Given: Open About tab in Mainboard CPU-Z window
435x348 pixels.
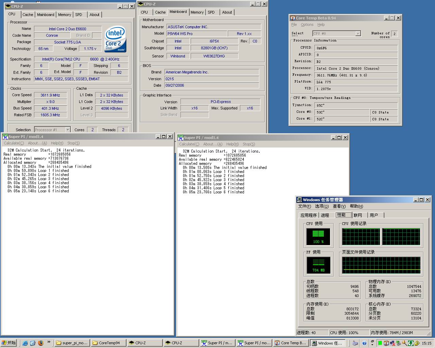Looking at the screenshot, I should pyautogui.click(x=227, y=12).
